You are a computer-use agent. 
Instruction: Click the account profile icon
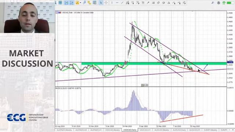[x=218, y=3]
